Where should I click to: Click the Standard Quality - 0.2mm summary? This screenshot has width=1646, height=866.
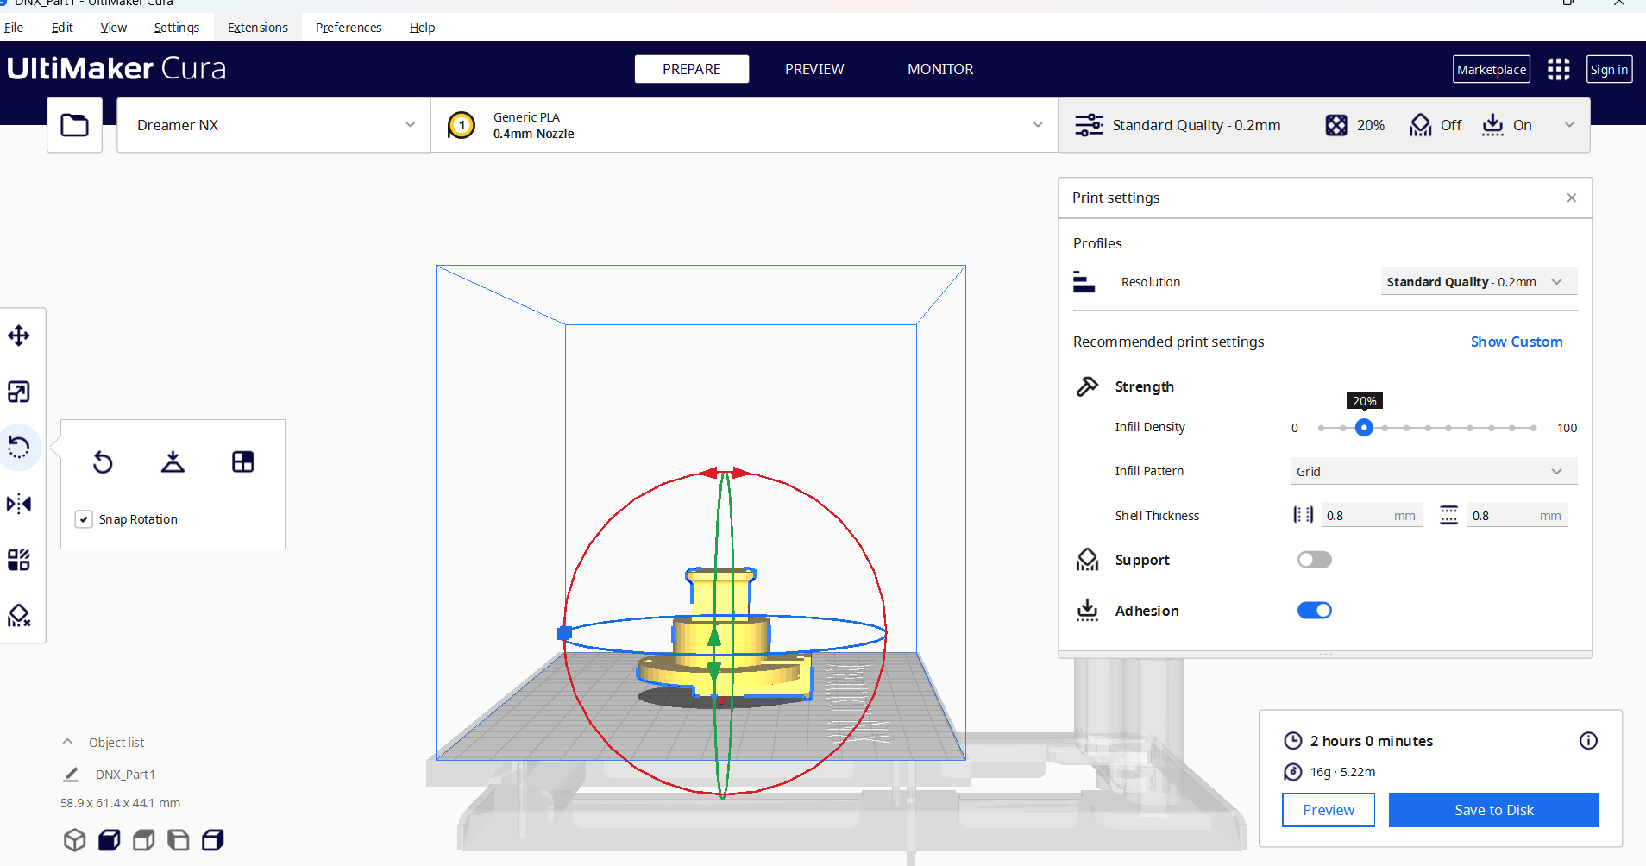[x=1178, y=125]
